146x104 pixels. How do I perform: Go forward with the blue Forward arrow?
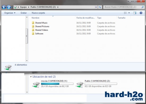click(9, 7)
